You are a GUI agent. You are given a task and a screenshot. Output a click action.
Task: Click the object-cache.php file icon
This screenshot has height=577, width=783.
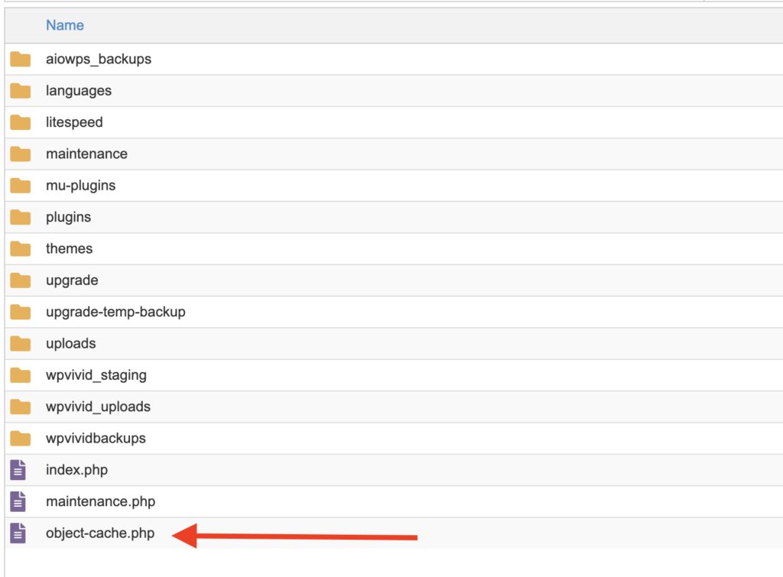18,533
